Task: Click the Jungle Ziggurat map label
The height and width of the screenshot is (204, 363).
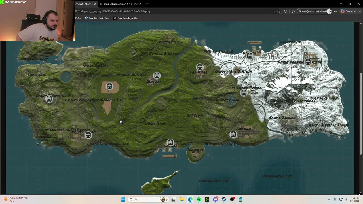Action: coord(165,54)
